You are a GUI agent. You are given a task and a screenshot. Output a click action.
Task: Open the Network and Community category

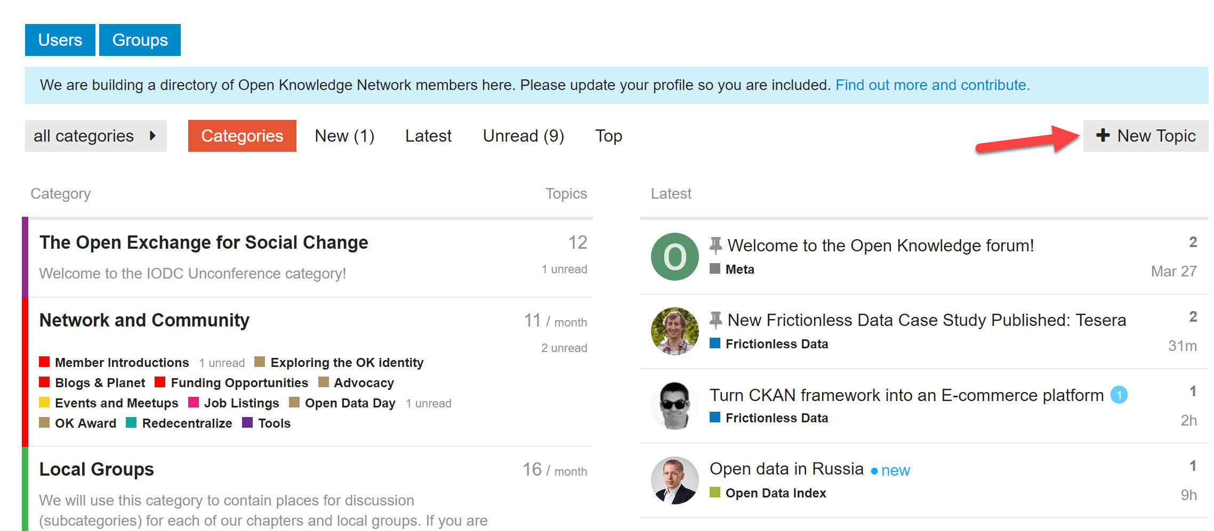(144, 320)
